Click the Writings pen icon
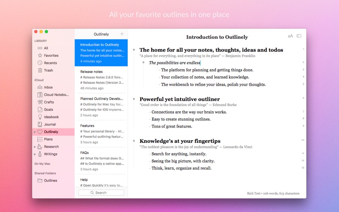Screen dimensions: 339x212 click(40, 154)
